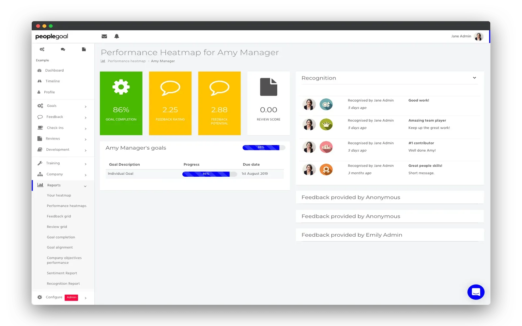Click Amy's avatar beside #1 contributor
Image resolution: width=522 pixels, height=326 pixels.
309,147
